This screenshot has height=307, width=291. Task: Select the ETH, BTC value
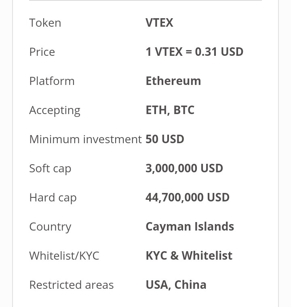[170, 110]
